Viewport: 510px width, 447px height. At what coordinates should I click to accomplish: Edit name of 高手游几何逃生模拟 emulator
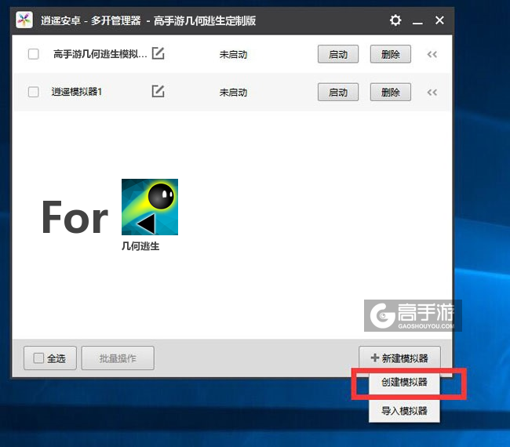coord(158,53)
